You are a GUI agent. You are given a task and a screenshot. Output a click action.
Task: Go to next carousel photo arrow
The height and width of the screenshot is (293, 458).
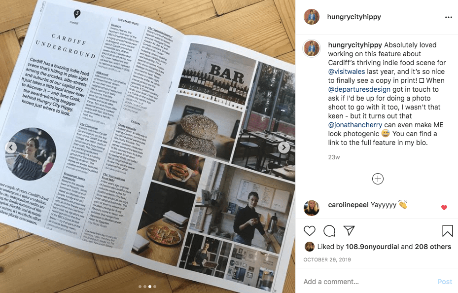(x=283, y=147)
